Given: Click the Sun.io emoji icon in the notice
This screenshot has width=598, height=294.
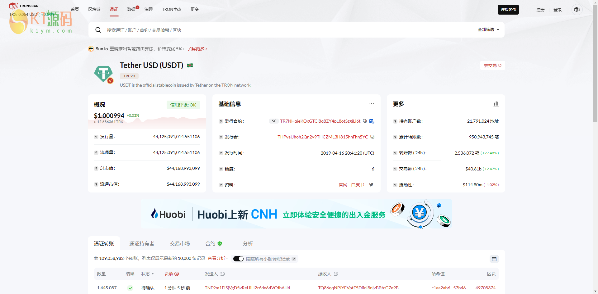Looking at the screenshot, I should [x=91, y=49].
